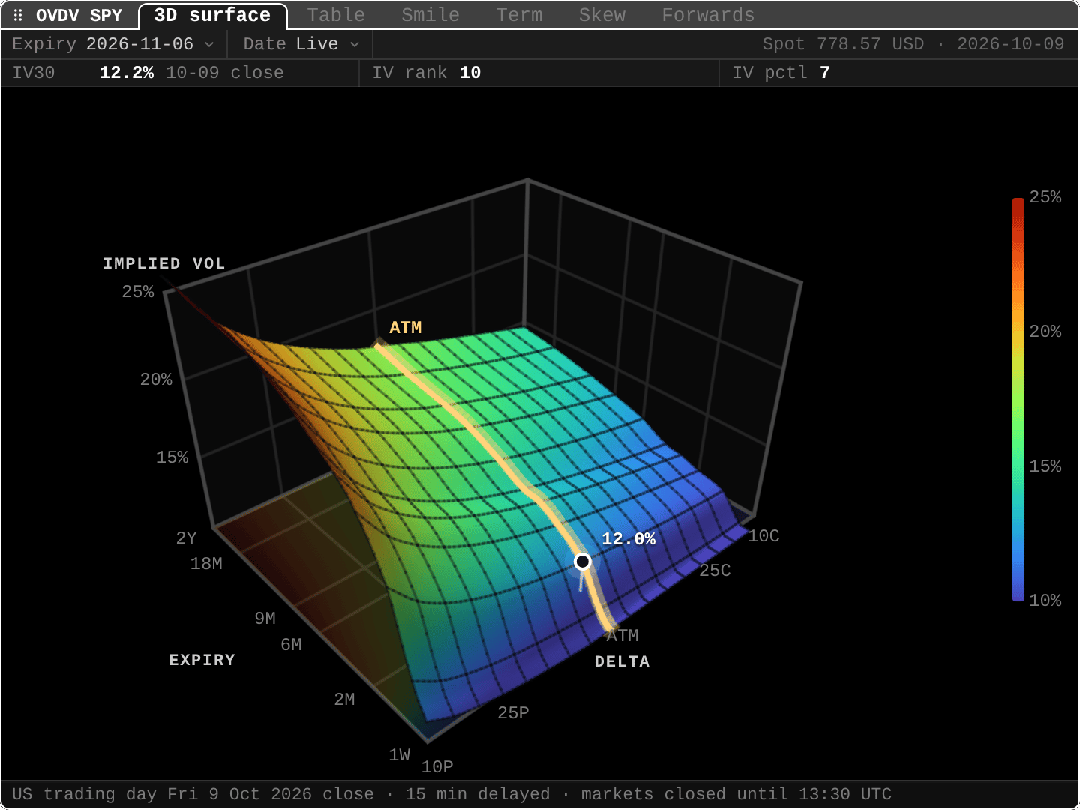The width and height of the screenshot is (1080, 810).
Task: Click the 2M expiry axis label
Action: (345, 700)
